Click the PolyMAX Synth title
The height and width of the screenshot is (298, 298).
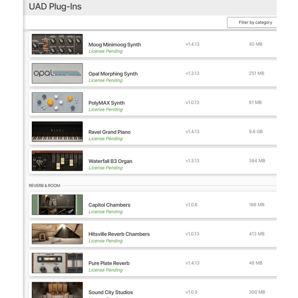(x=106, y=103)
